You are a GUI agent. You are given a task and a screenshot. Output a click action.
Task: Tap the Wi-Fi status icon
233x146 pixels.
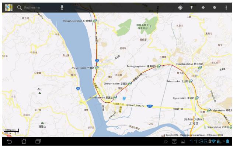[213, 141]
